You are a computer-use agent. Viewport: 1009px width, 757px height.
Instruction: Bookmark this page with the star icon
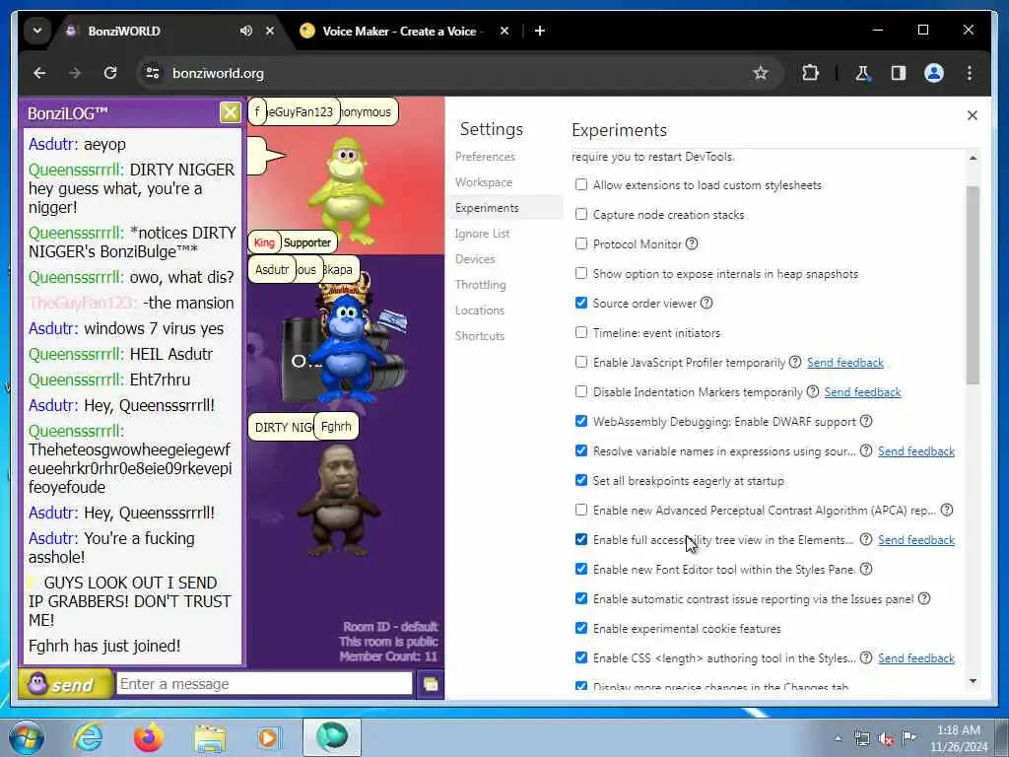tap(761, 73)
